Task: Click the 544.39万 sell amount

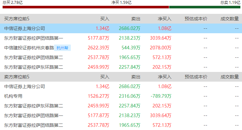Action: pyautogui.click(x=131, y=48)
